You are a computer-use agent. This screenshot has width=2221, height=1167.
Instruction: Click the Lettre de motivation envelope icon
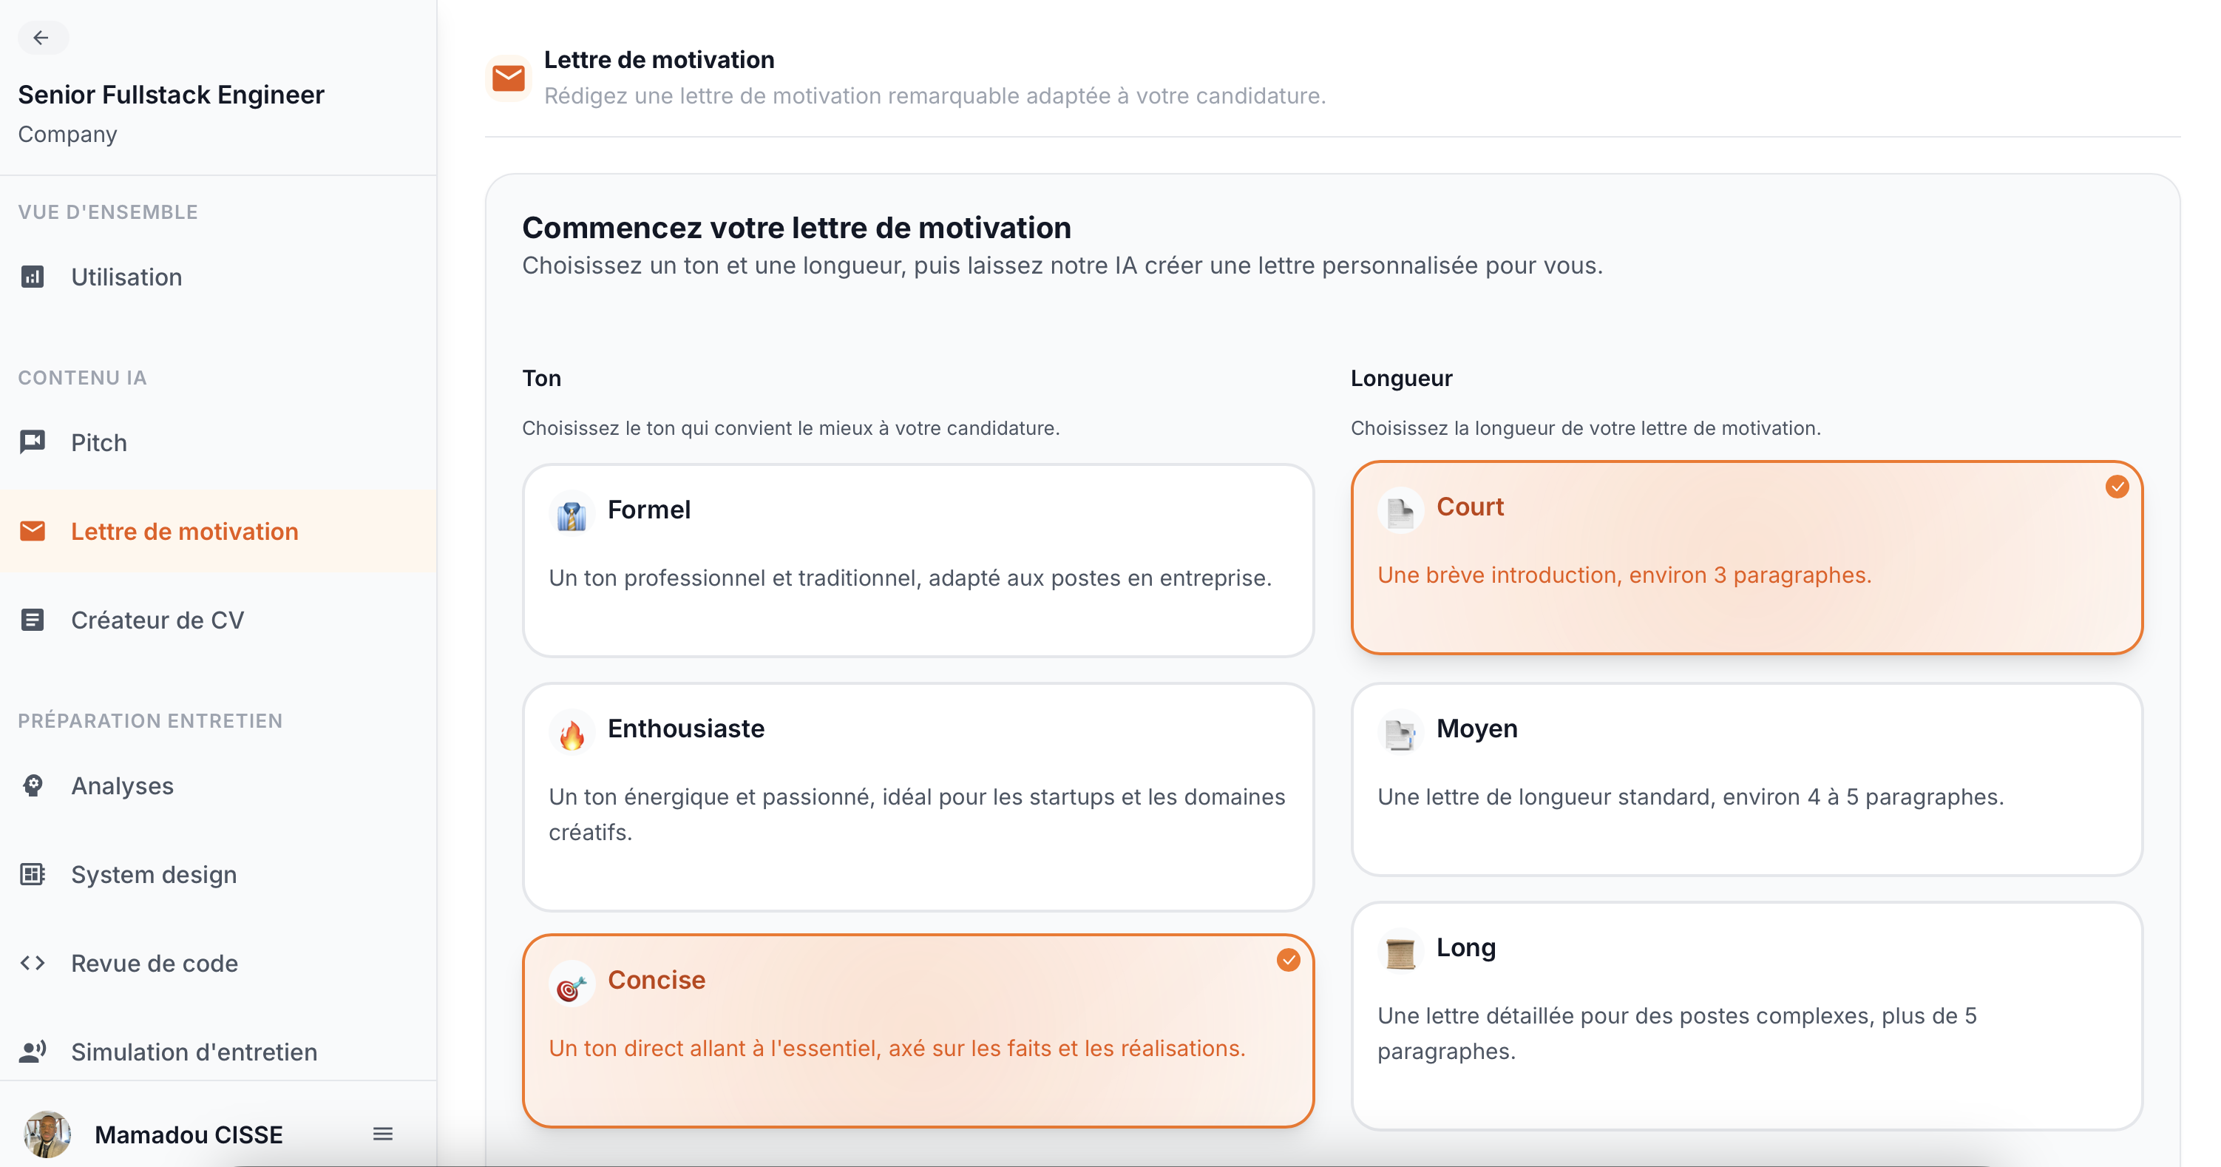(33, 530)
